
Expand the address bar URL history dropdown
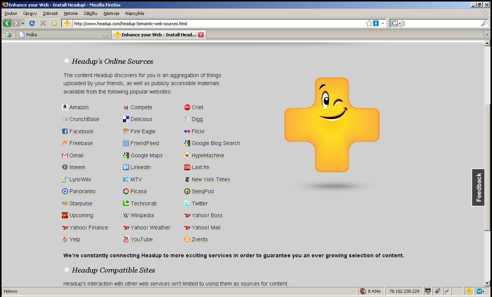click(x=383, y=24)
